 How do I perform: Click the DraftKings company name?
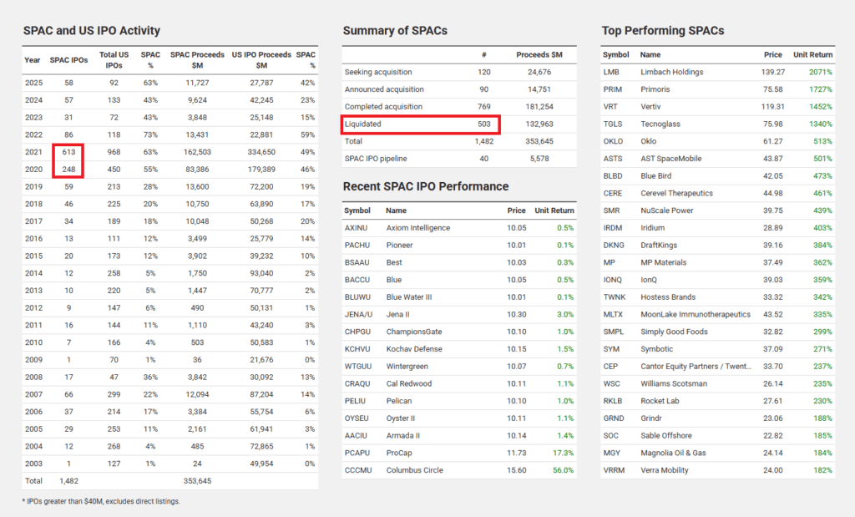pos(659,246)
